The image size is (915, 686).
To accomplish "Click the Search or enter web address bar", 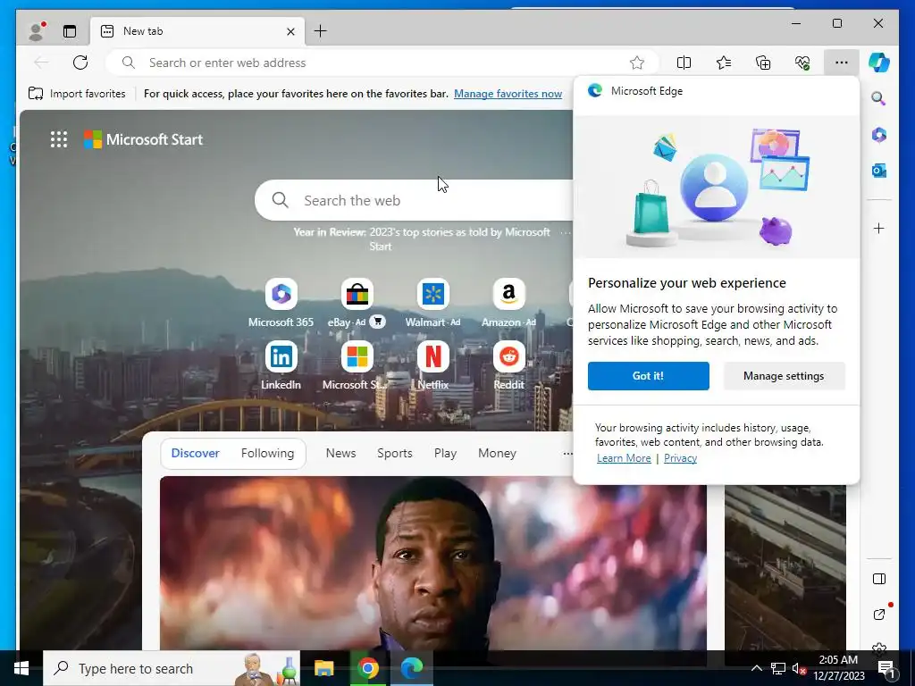I will pyautogui.click(x=382, y=63).
